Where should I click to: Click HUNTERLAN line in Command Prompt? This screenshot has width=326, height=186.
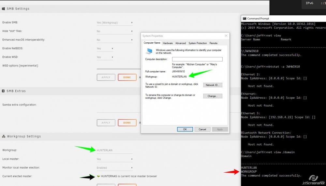(249, 168)
